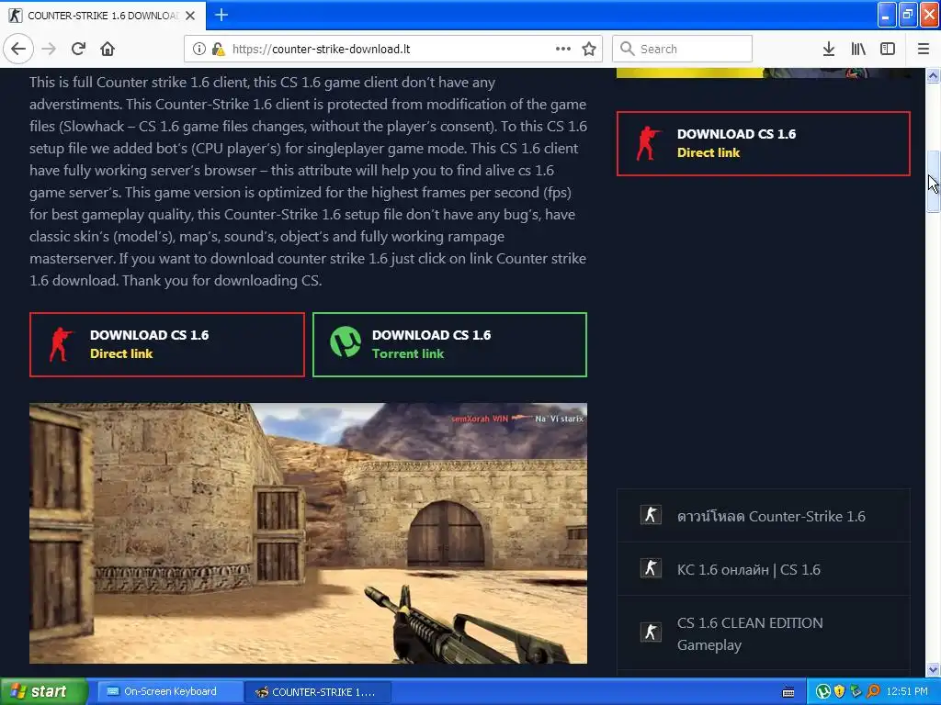Click the padlock connection security icon
Screen dimensions: 941x705
point(218,49)
